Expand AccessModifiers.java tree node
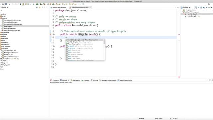Screen dimensions: 213x120 click(x=1, y=22)
